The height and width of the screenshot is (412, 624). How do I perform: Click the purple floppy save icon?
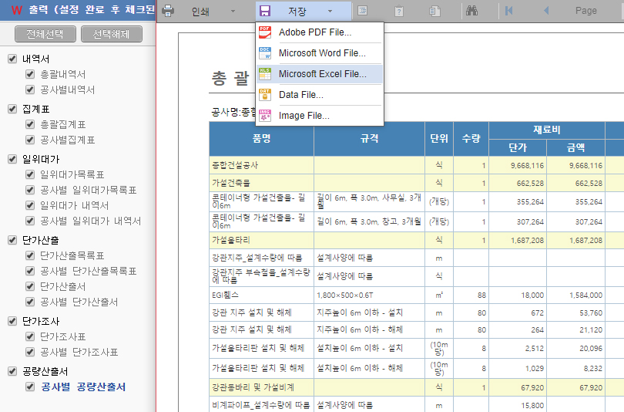pos(265,11)
